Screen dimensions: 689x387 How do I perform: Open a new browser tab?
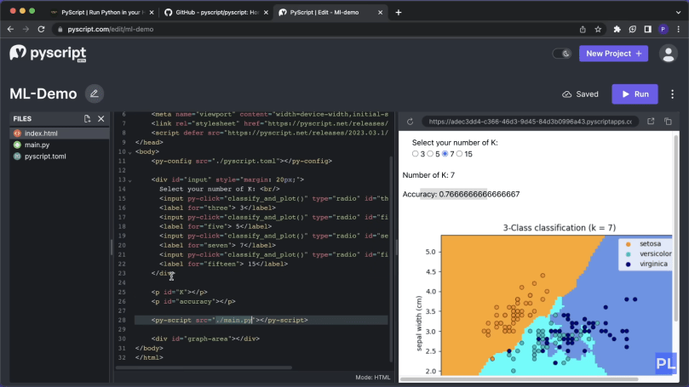pyautogui.click(x=398, y=12)
